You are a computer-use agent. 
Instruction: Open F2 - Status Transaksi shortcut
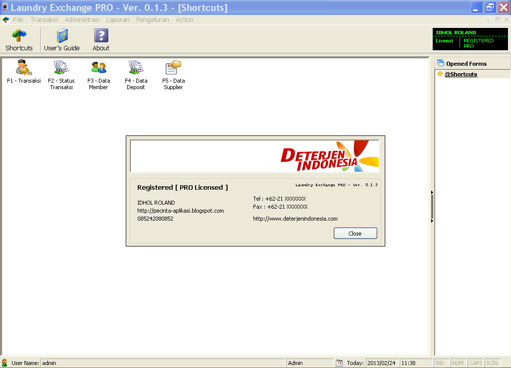(x=61, y=75)
